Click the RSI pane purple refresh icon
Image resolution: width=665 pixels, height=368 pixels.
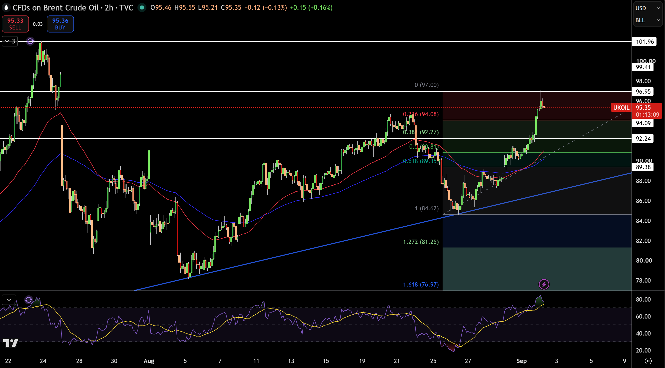point(29,300)
